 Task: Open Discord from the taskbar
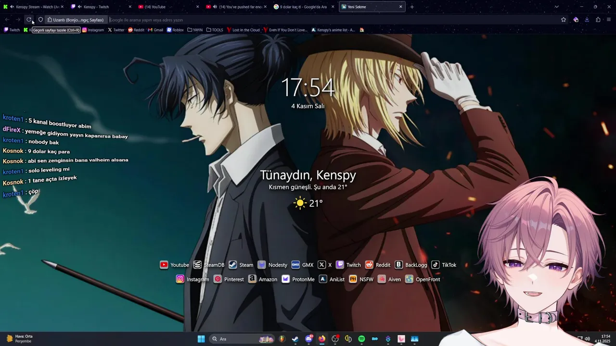coord(308,339)
